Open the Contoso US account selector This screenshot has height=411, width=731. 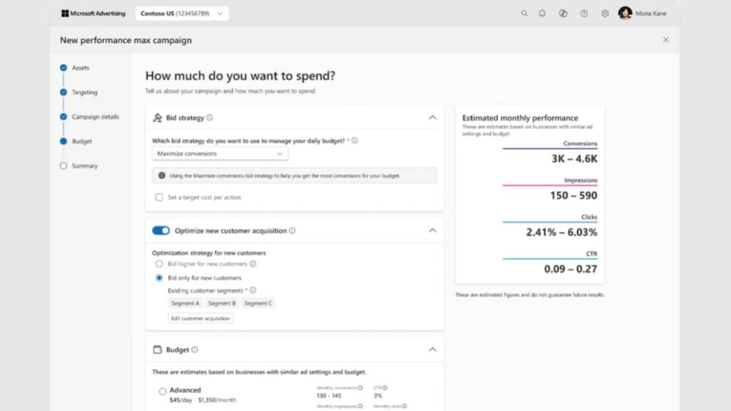181,13
